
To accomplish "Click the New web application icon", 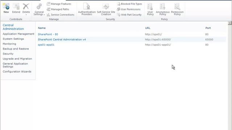I will (x=6, y=6).
